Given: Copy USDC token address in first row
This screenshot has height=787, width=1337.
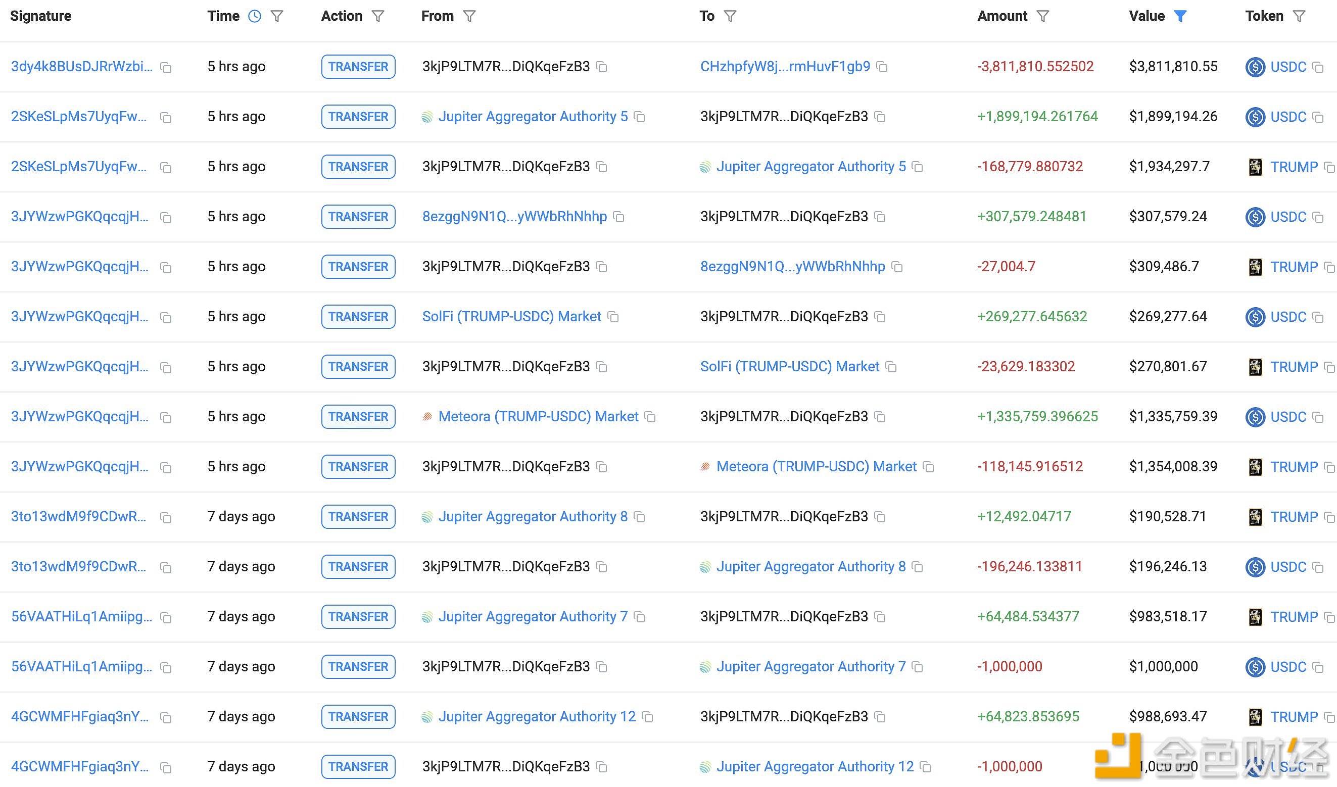Looking at the screenshot, I should pos(1318,67).
